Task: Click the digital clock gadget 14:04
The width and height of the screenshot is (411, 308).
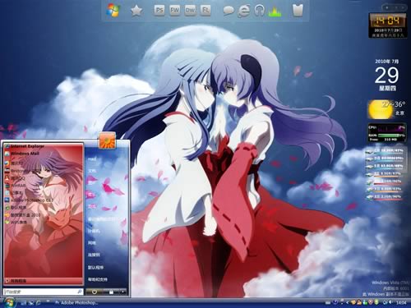Action: [387, 25]
